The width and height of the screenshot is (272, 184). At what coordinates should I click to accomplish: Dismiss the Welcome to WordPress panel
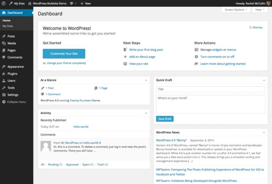tap(256, 28)
